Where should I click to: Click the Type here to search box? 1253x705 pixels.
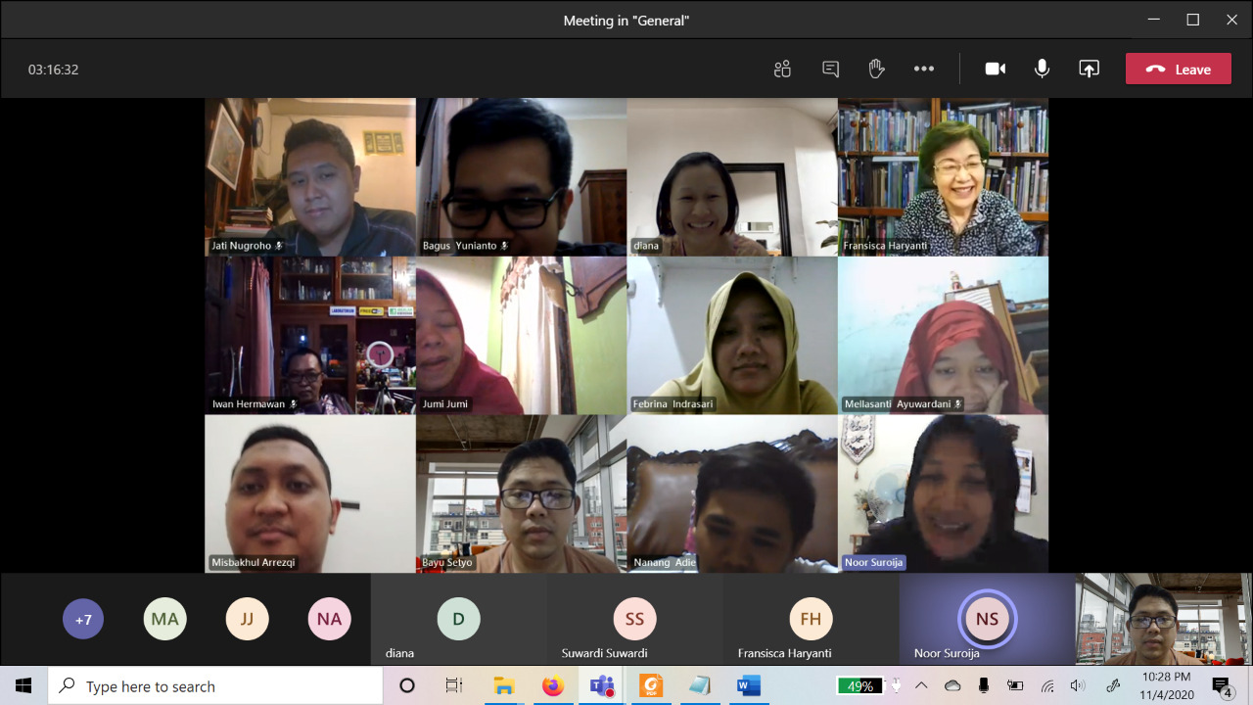(215, 685)
